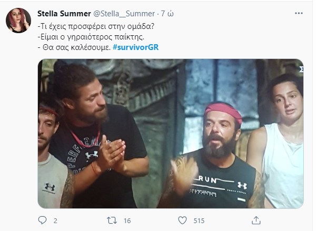Screen dimensions: 317x231
Task: Click the retweet count 16
Action: pos(127,221)
